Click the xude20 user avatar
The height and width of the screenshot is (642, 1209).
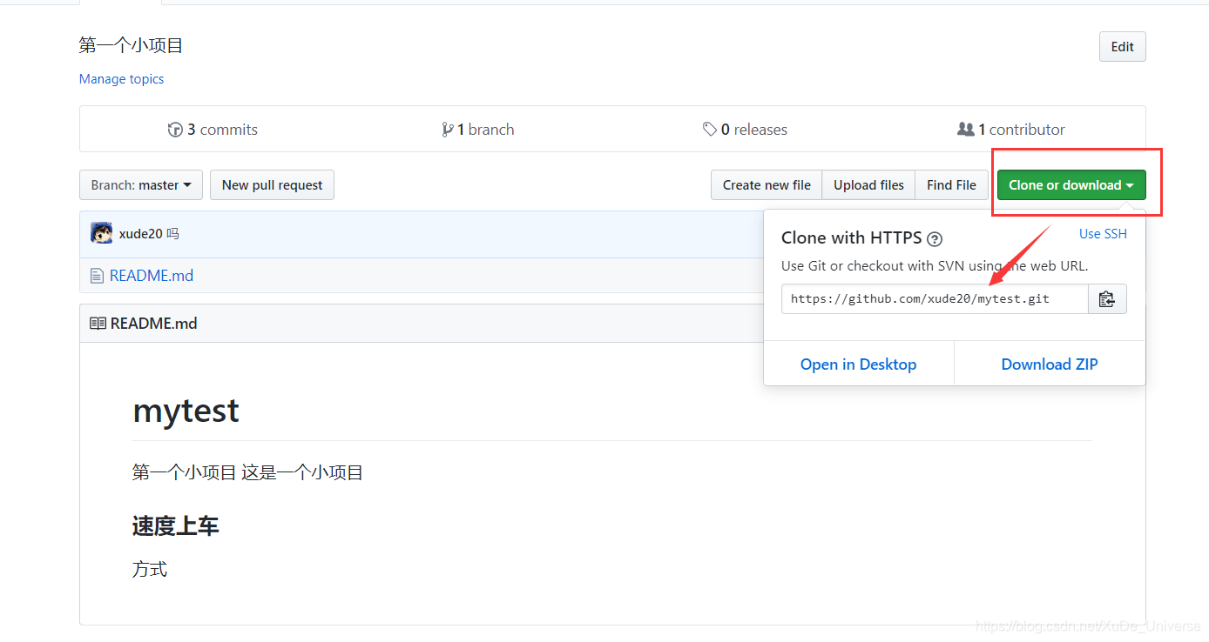click(x=102, y=233)
